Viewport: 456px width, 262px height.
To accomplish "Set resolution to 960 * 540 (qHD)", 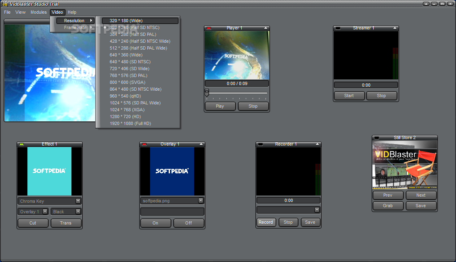I will tap(140, 96).
